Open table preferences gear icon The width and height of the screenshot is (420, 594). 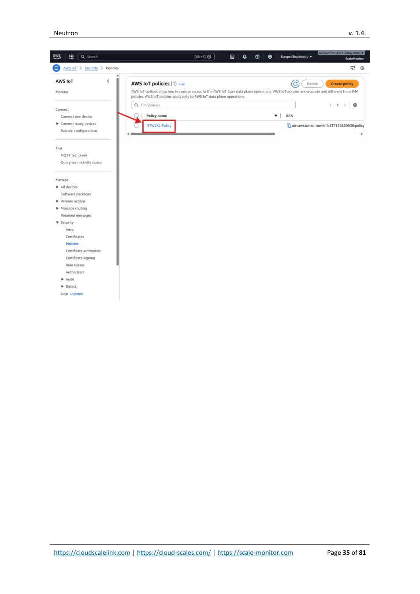355,105
